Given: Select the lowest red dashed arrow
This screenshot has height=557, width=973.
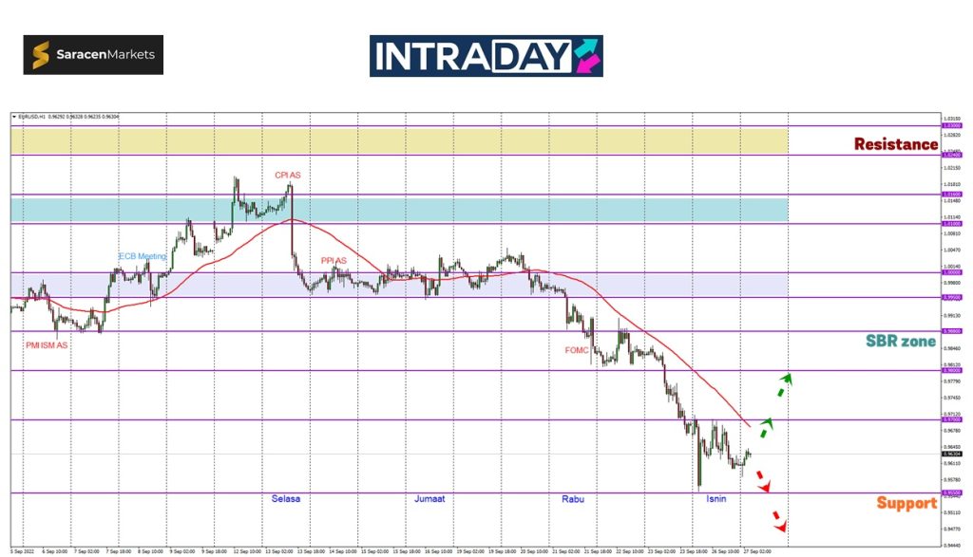Looking at the screenshot, I should pyautogui.click(x=779, y=521).
